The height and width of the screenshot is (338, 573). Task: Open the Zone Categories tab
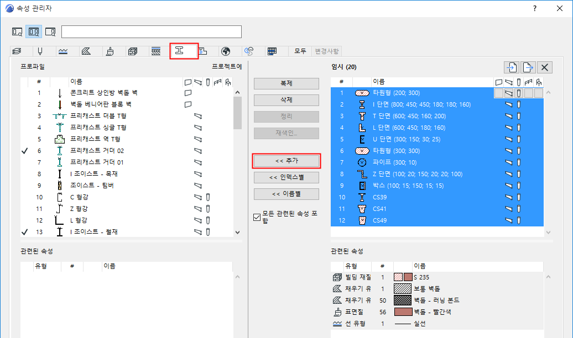(x=203, y=51)
